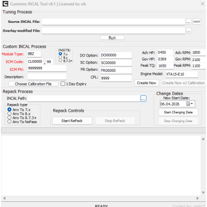Select INSITE 8.x radio button
Viewport: 207px width, 207px height.
coord(61,57)
